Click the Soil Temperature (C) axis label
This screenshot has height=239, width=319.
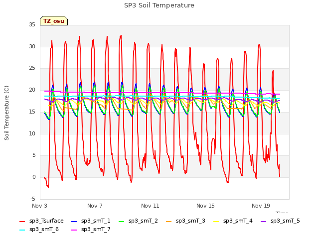coord(6,113)
